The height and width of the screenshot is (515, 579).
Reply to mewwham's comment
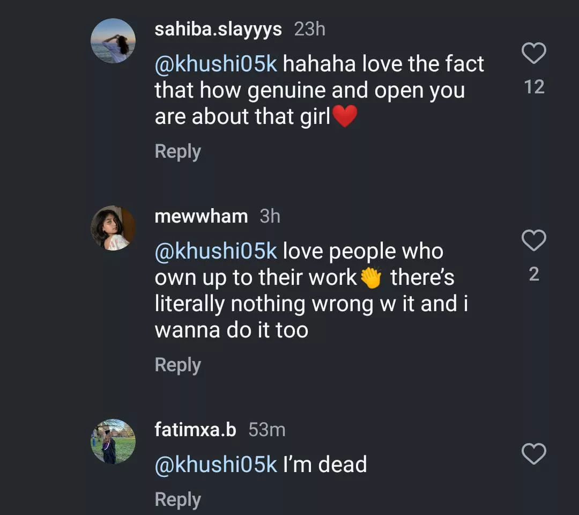(177, 365)
